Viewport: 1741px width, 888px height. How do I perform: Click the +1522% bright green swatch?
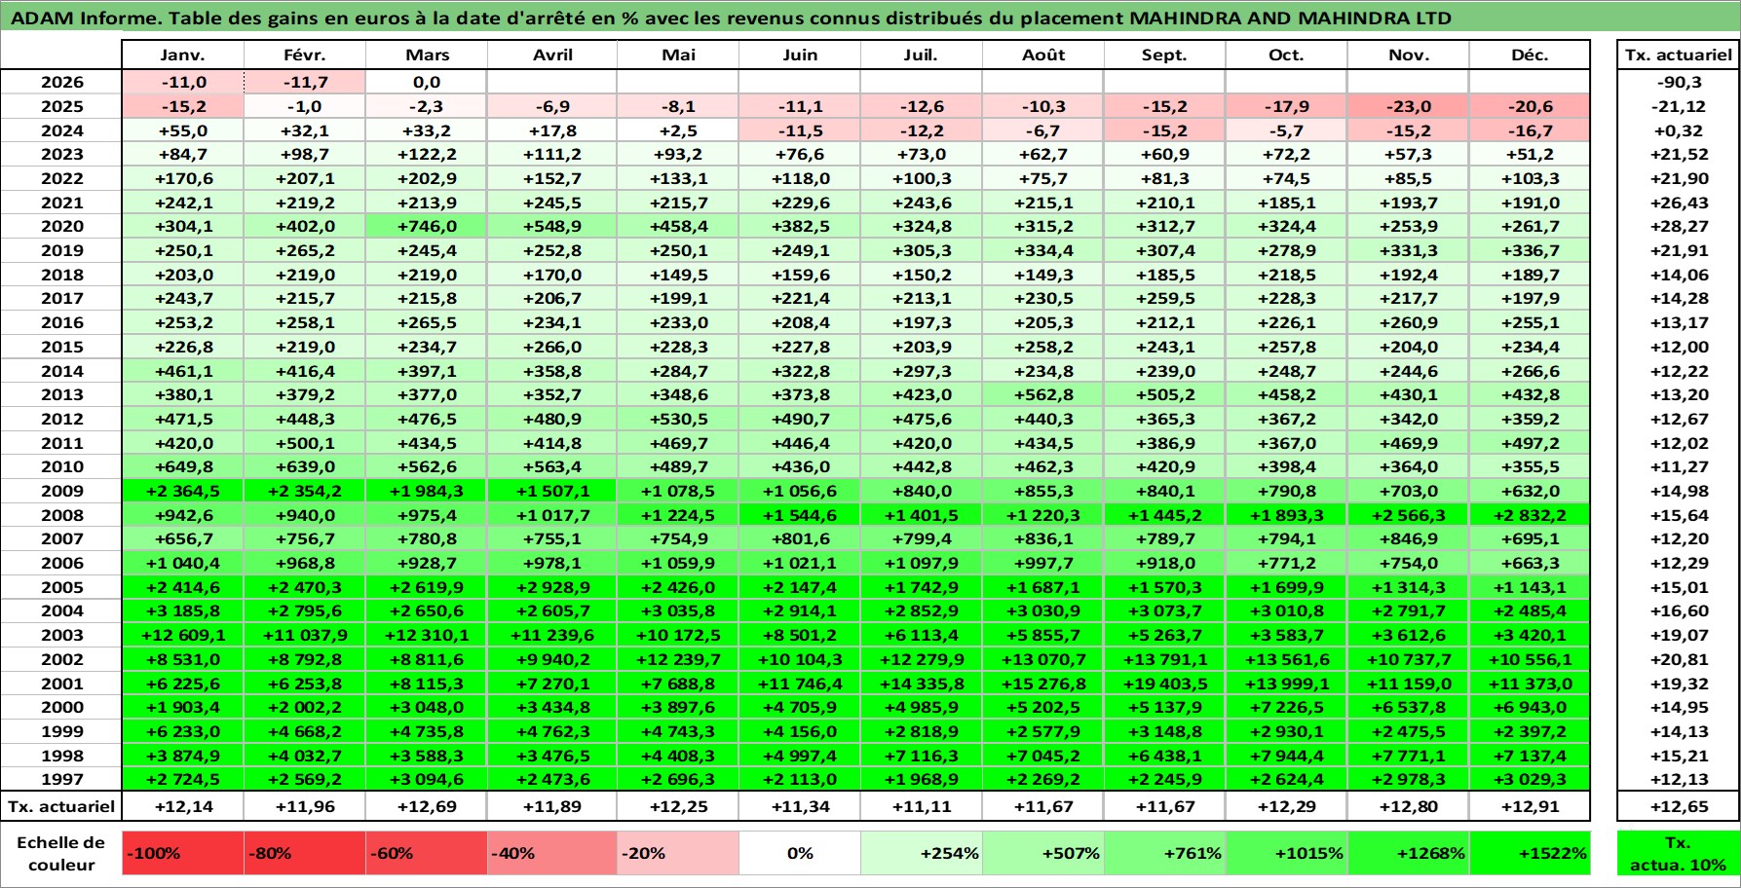click(x=1530, y=853)
